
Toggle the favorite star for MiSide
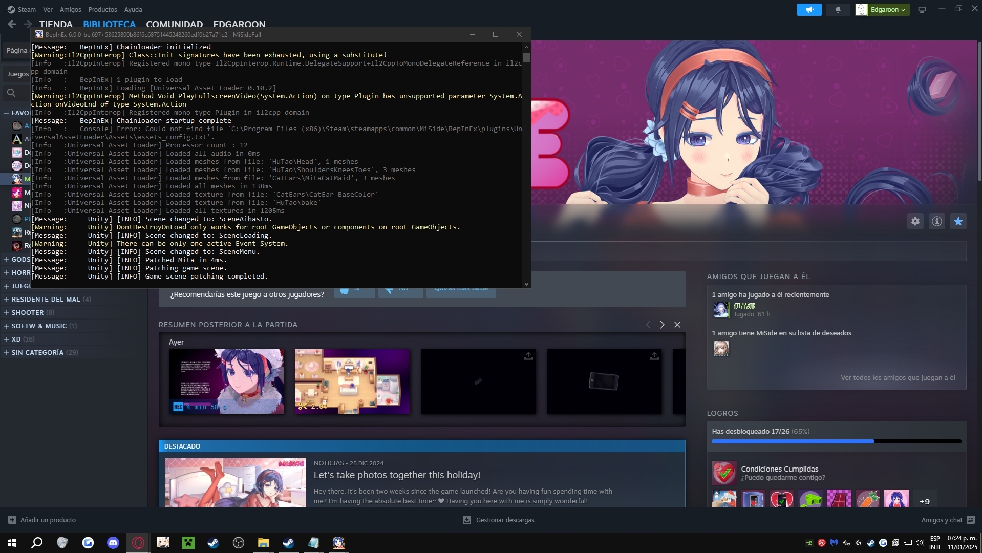[958, 221]
